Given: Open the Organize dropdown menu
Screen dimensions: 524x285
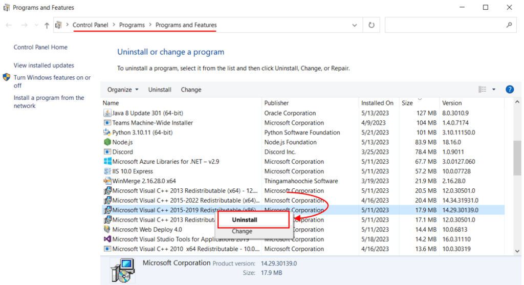Looking at the screenshot, I should 123,90.
